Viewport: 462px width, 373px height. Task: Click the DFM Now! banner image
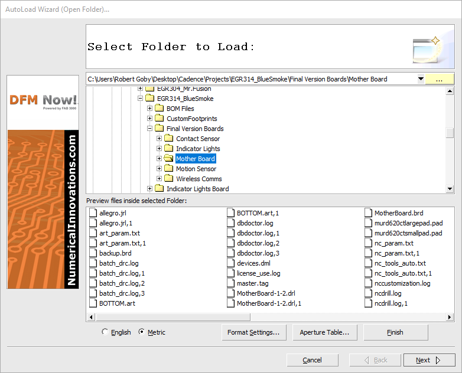[43, 182]
